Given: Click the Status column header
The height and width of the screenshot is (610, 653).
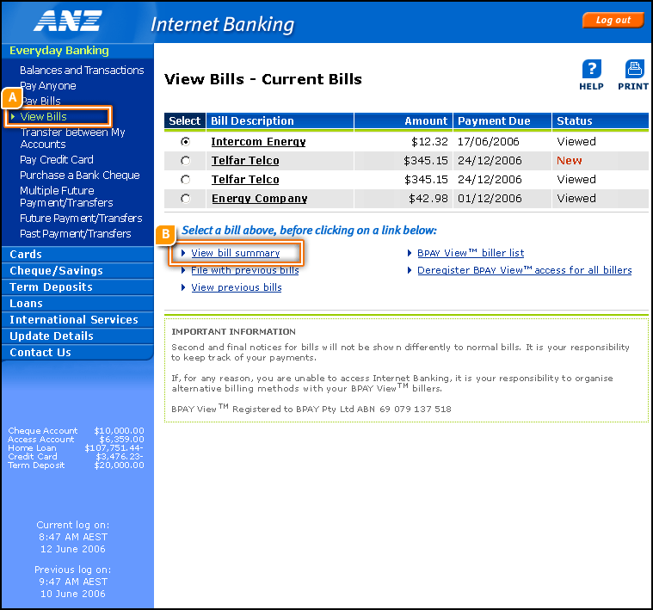Looking at the screenshot, I should click(601, 121).
